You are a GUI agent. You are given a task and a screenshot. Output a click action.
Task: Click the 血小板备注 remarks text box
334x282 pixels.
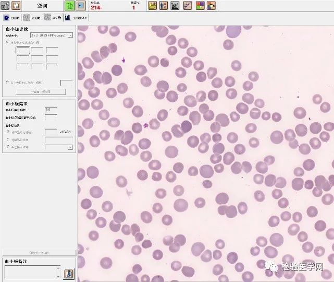tap(30, 273)
